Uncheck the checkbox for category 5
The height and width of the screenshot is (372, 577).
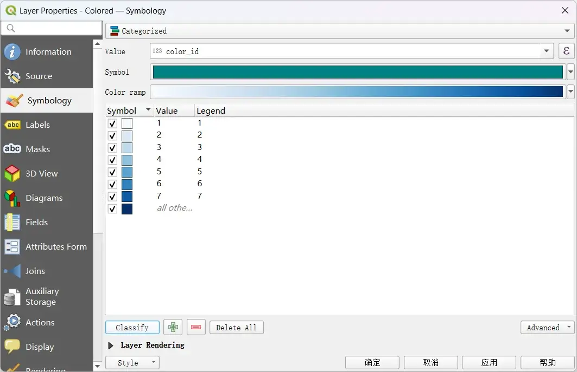112,172
